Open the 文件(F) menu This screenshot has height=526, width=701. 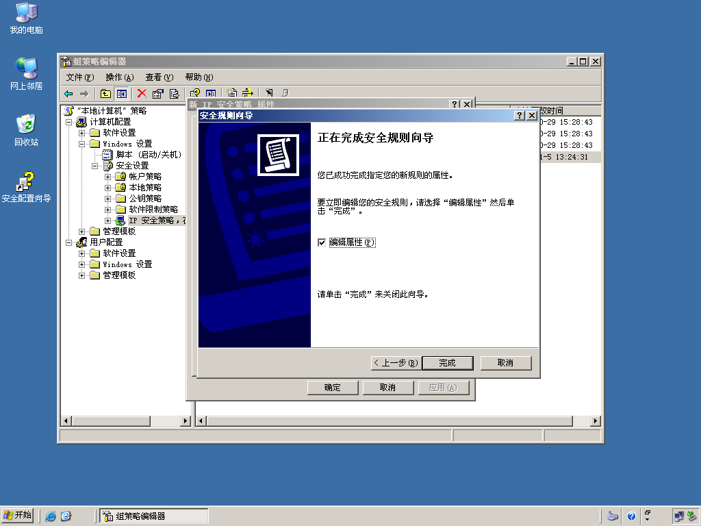pos(80,77)
